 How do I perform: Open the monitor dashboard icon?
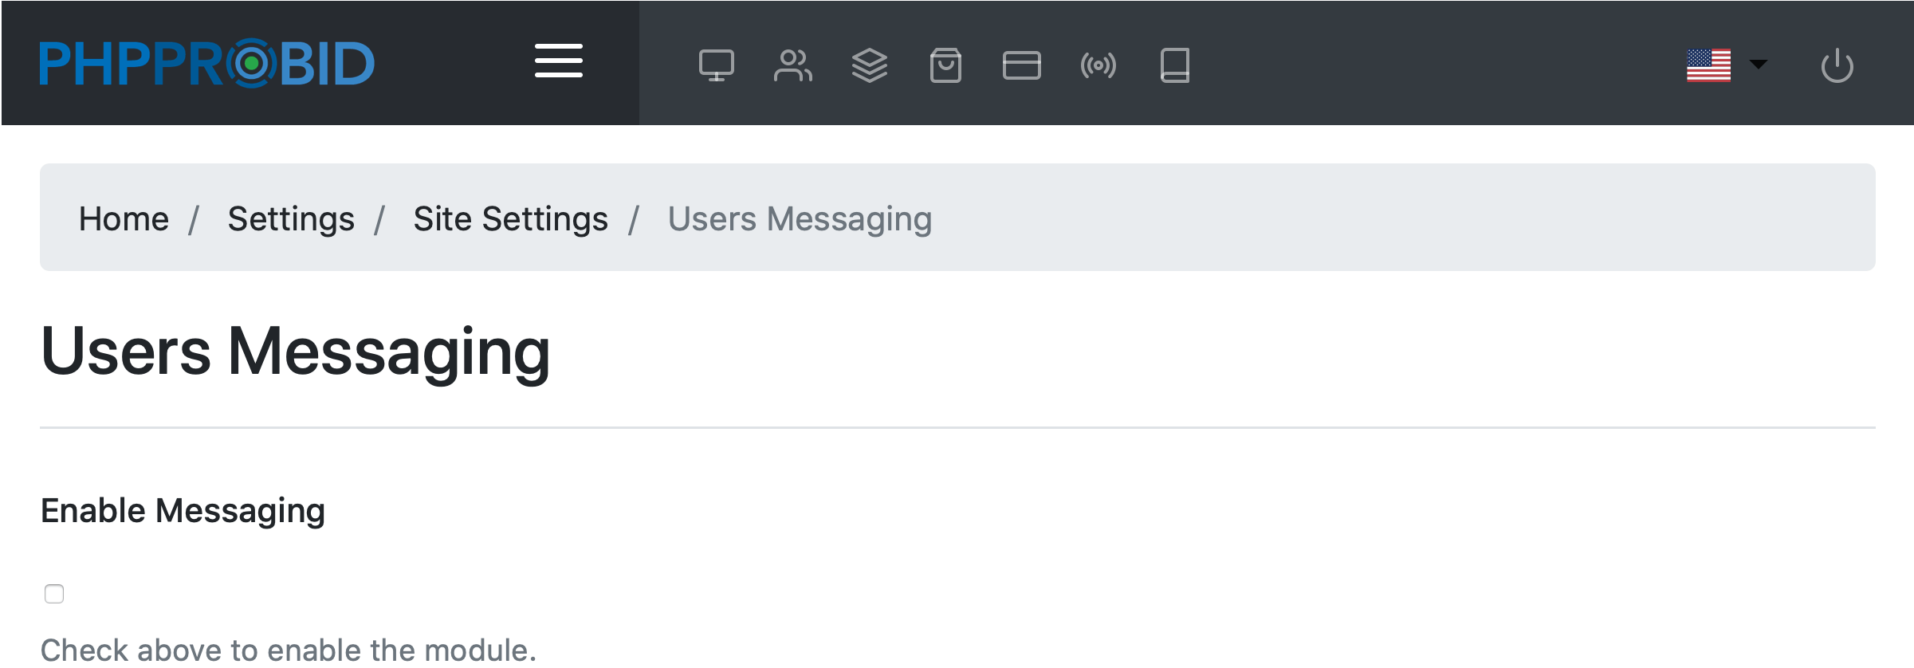click(x=716, y=65)
